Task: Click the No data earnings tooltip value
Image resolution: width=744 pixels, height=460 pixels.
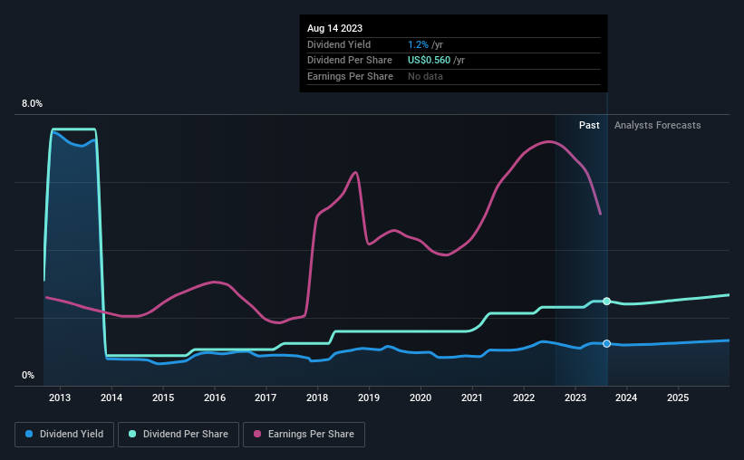Action: pos(425,76)
